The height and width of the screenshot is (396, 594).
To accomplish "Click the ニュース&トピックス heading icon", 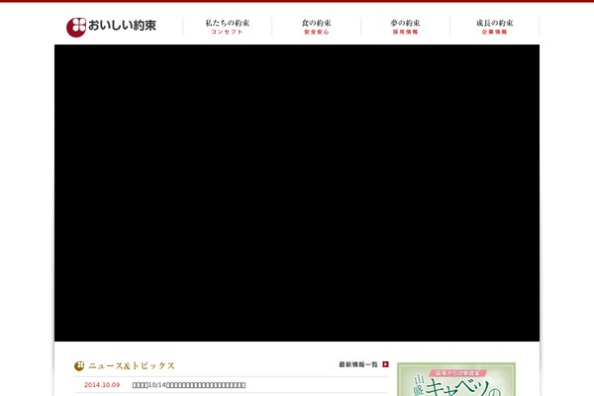I will (79, 366).
